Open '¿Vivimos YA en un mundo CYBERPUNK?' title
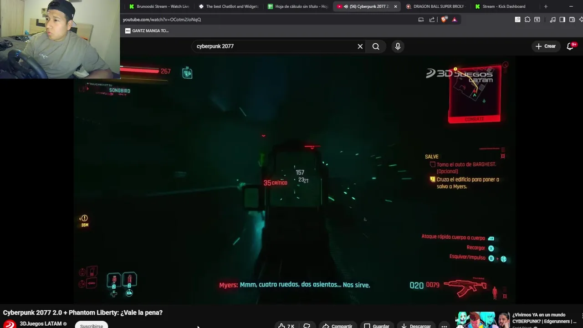This screenshot has height=328, width=583. coord(544,318)
